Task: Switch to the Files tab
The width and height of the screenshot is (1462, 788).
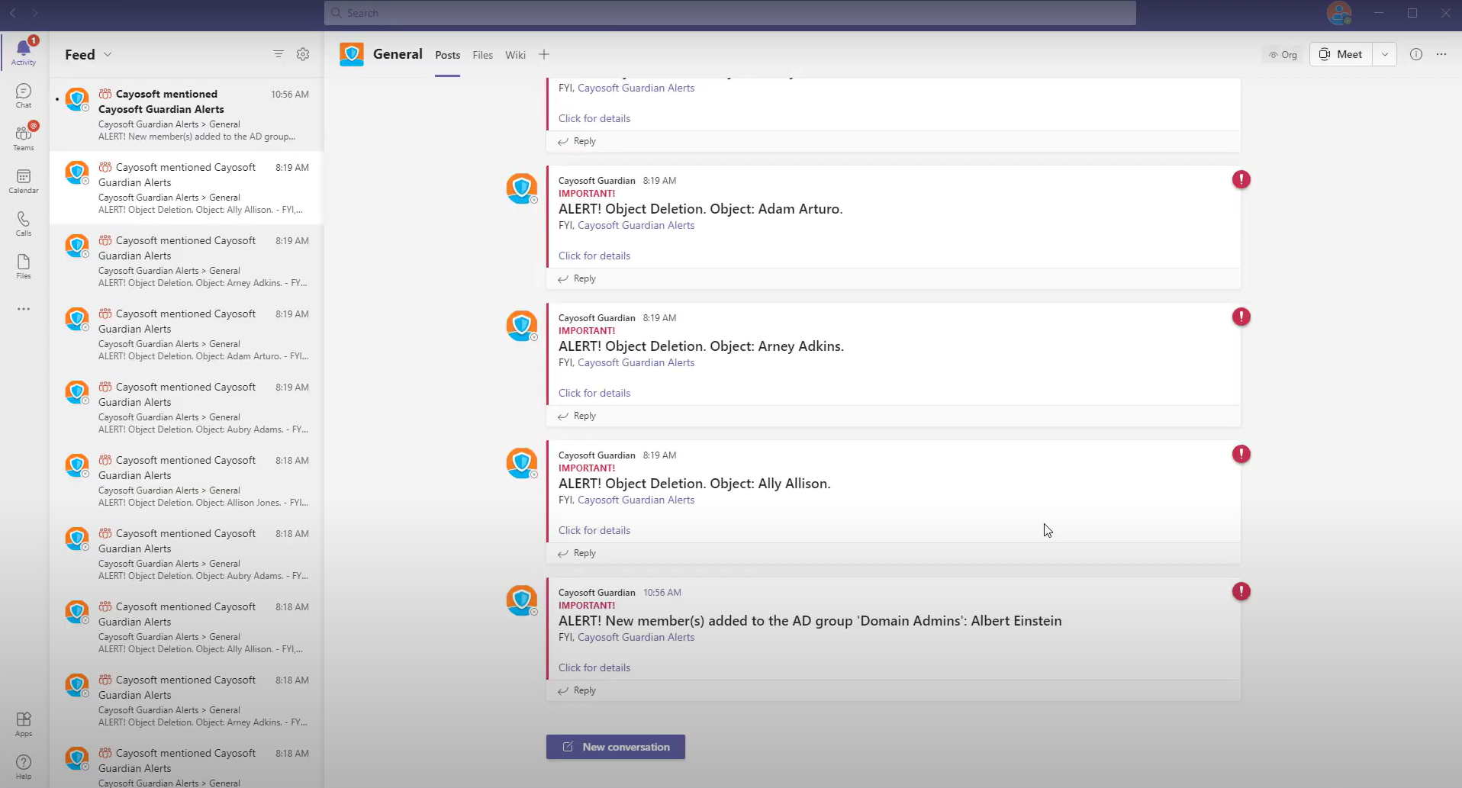Action: click(x=482, y=55)
